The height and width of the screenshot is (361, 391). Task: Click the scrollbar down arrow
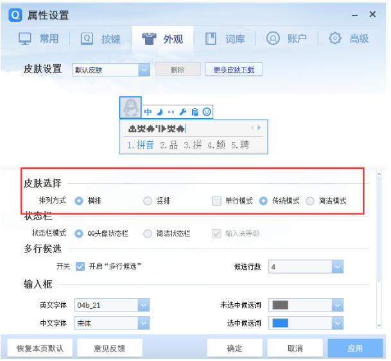[379, 326]
